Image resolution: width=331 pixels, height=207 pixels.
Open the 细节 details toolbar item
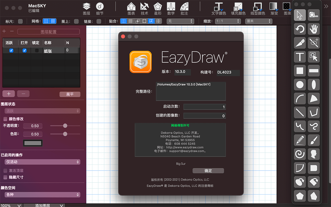click(100, 9)
